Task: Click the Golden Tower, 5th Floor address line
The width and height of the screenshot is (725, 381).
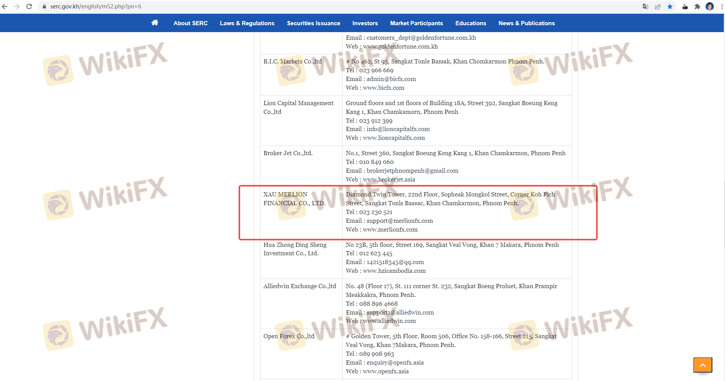Action: coord(451,340)
